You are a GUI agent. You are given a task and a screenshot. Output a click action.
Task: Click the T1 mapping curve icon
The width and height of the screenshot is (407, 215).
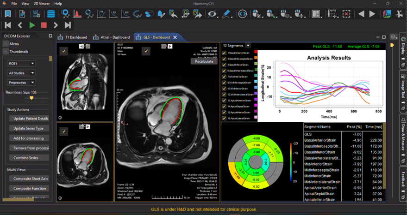[x=101, y=14]
